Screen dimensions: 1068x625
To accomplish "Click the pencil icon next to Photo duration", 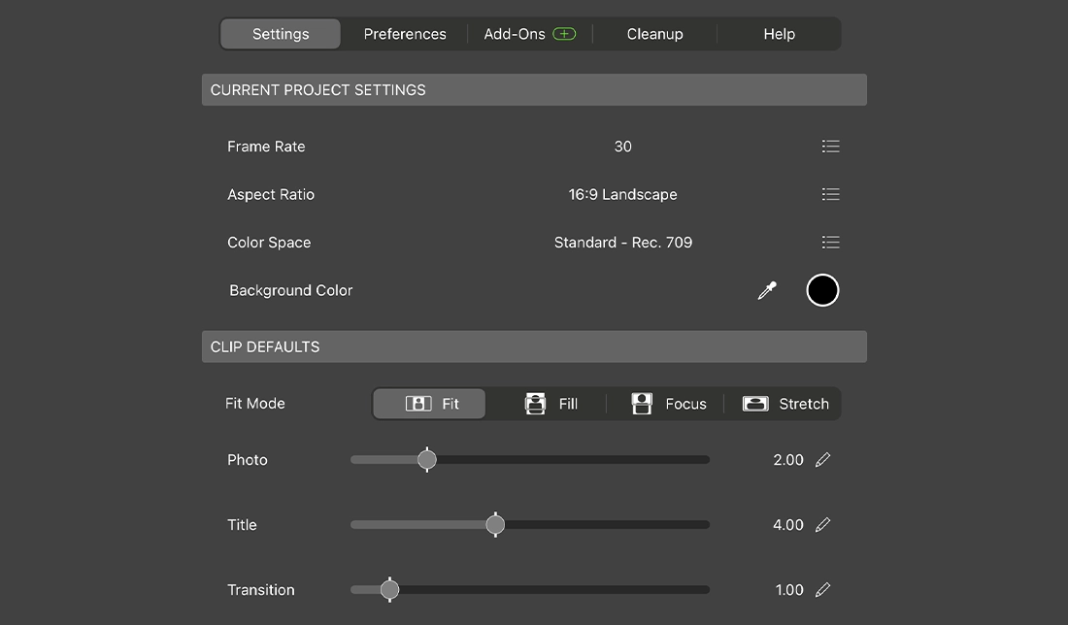I will click(x=823, y=460).
